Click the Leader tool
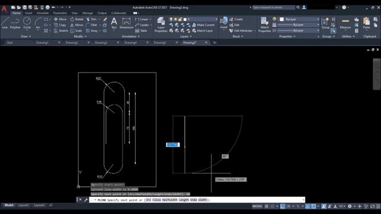This screenshot has height=214, width=381. point(142,25)
